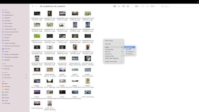Select the south-africa image thumbnail

50,104
